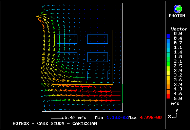Click the Max label

coord(132,117)
